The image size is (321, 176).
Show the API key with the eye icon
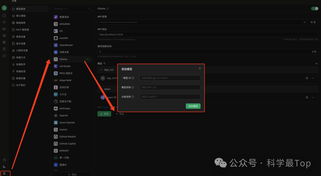(x=305, y=22)
